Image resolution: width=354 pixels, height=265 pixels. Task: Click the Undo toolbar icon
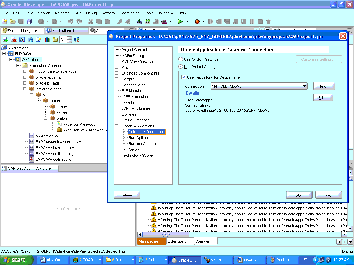71,22
